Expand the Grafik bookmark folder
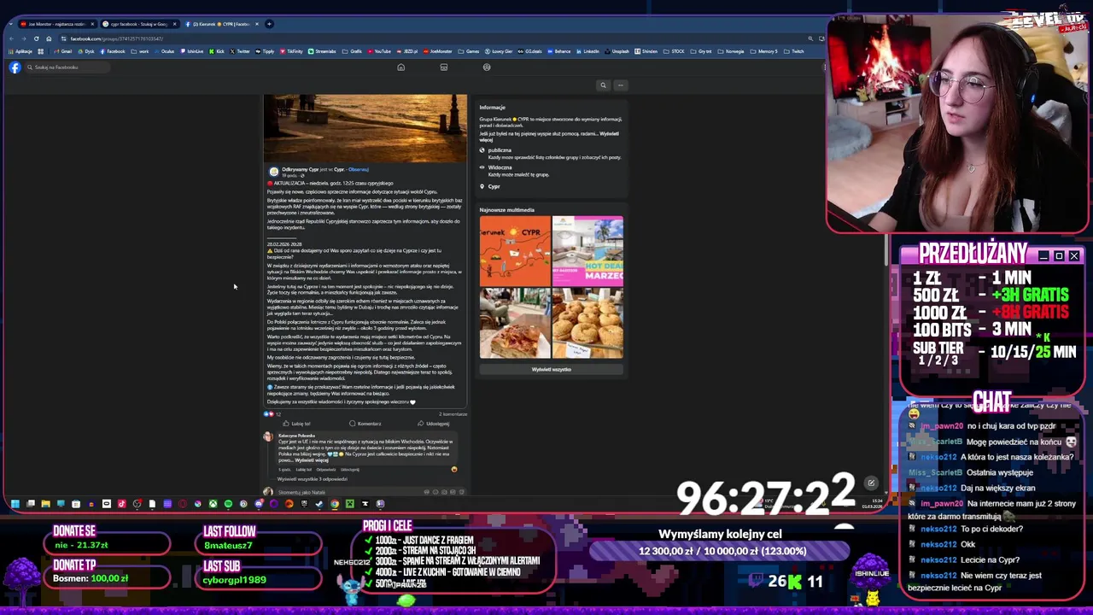The width and height of the screenshot is (1093, 615). click(x=352, y=51)
